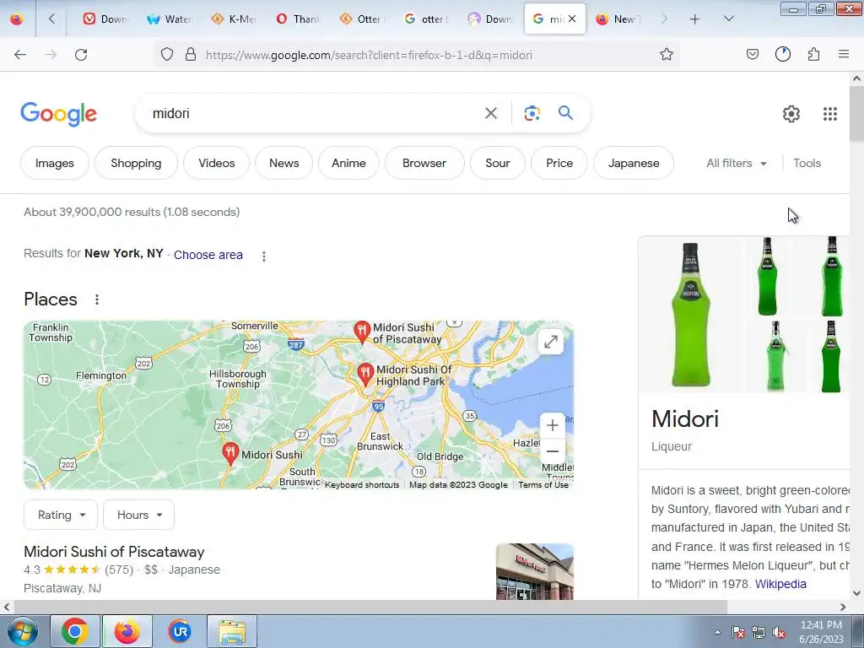
Task: Open Places section options menu
Action: (97, 300)
